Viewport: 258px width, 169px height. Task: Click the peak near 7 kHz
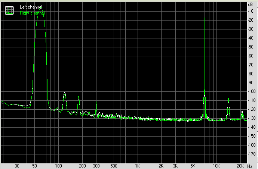(205, 91)
